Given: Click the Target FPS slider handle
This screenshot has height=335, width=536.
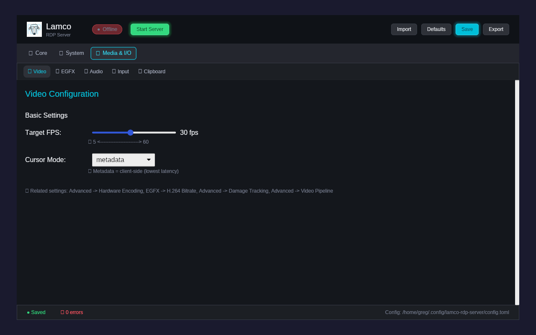Looking at the screenshot, I should (x=131, y=132).
